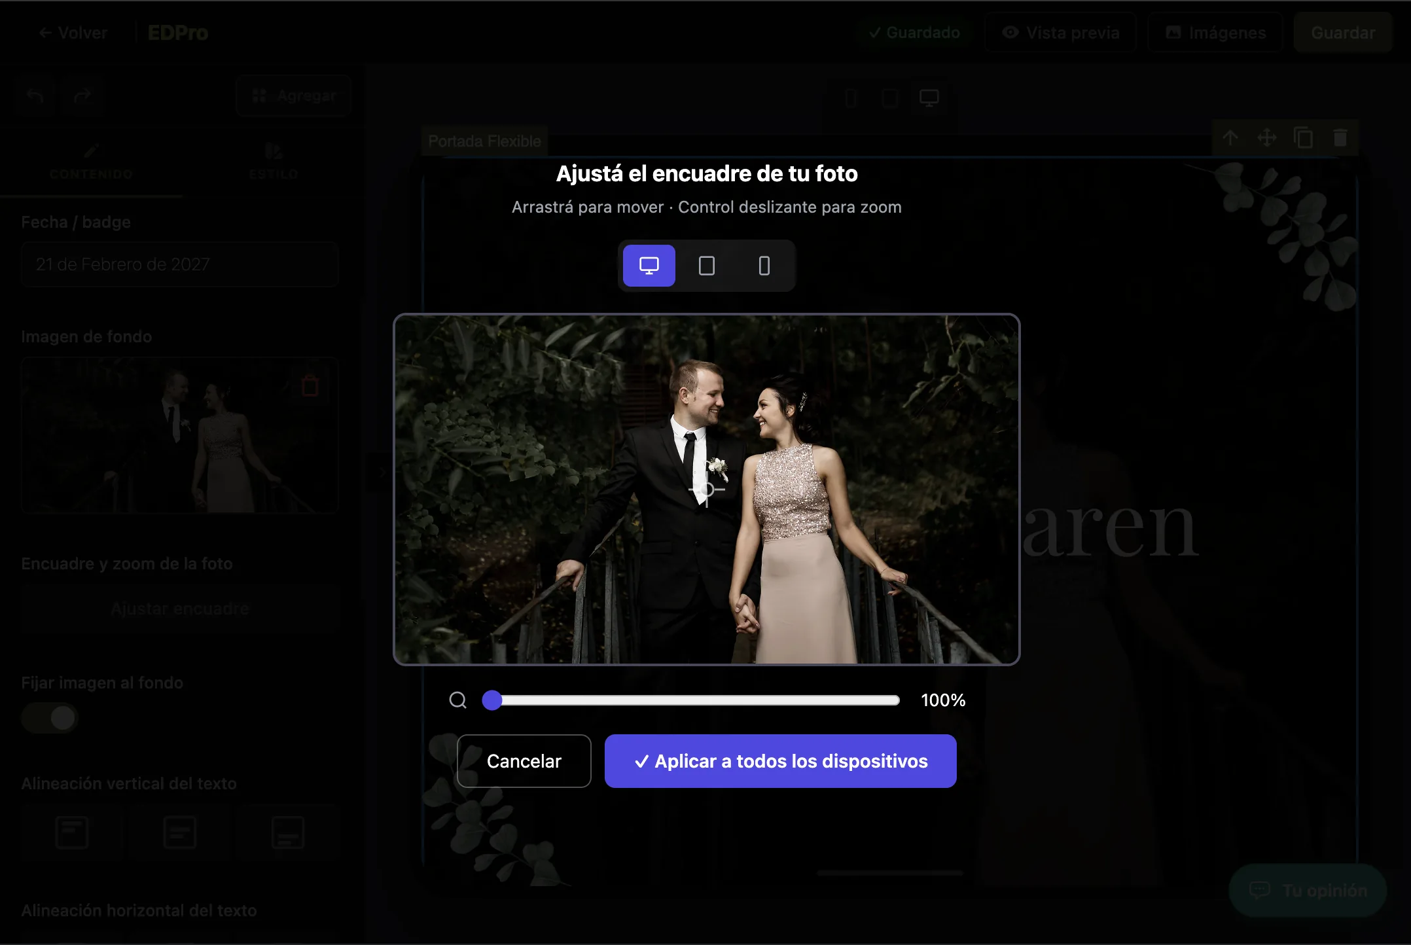Toggle Fijar imagen al fondo switch
Image resolution: width=1411 pixels, height=945 pixels.
coord(50,718)
